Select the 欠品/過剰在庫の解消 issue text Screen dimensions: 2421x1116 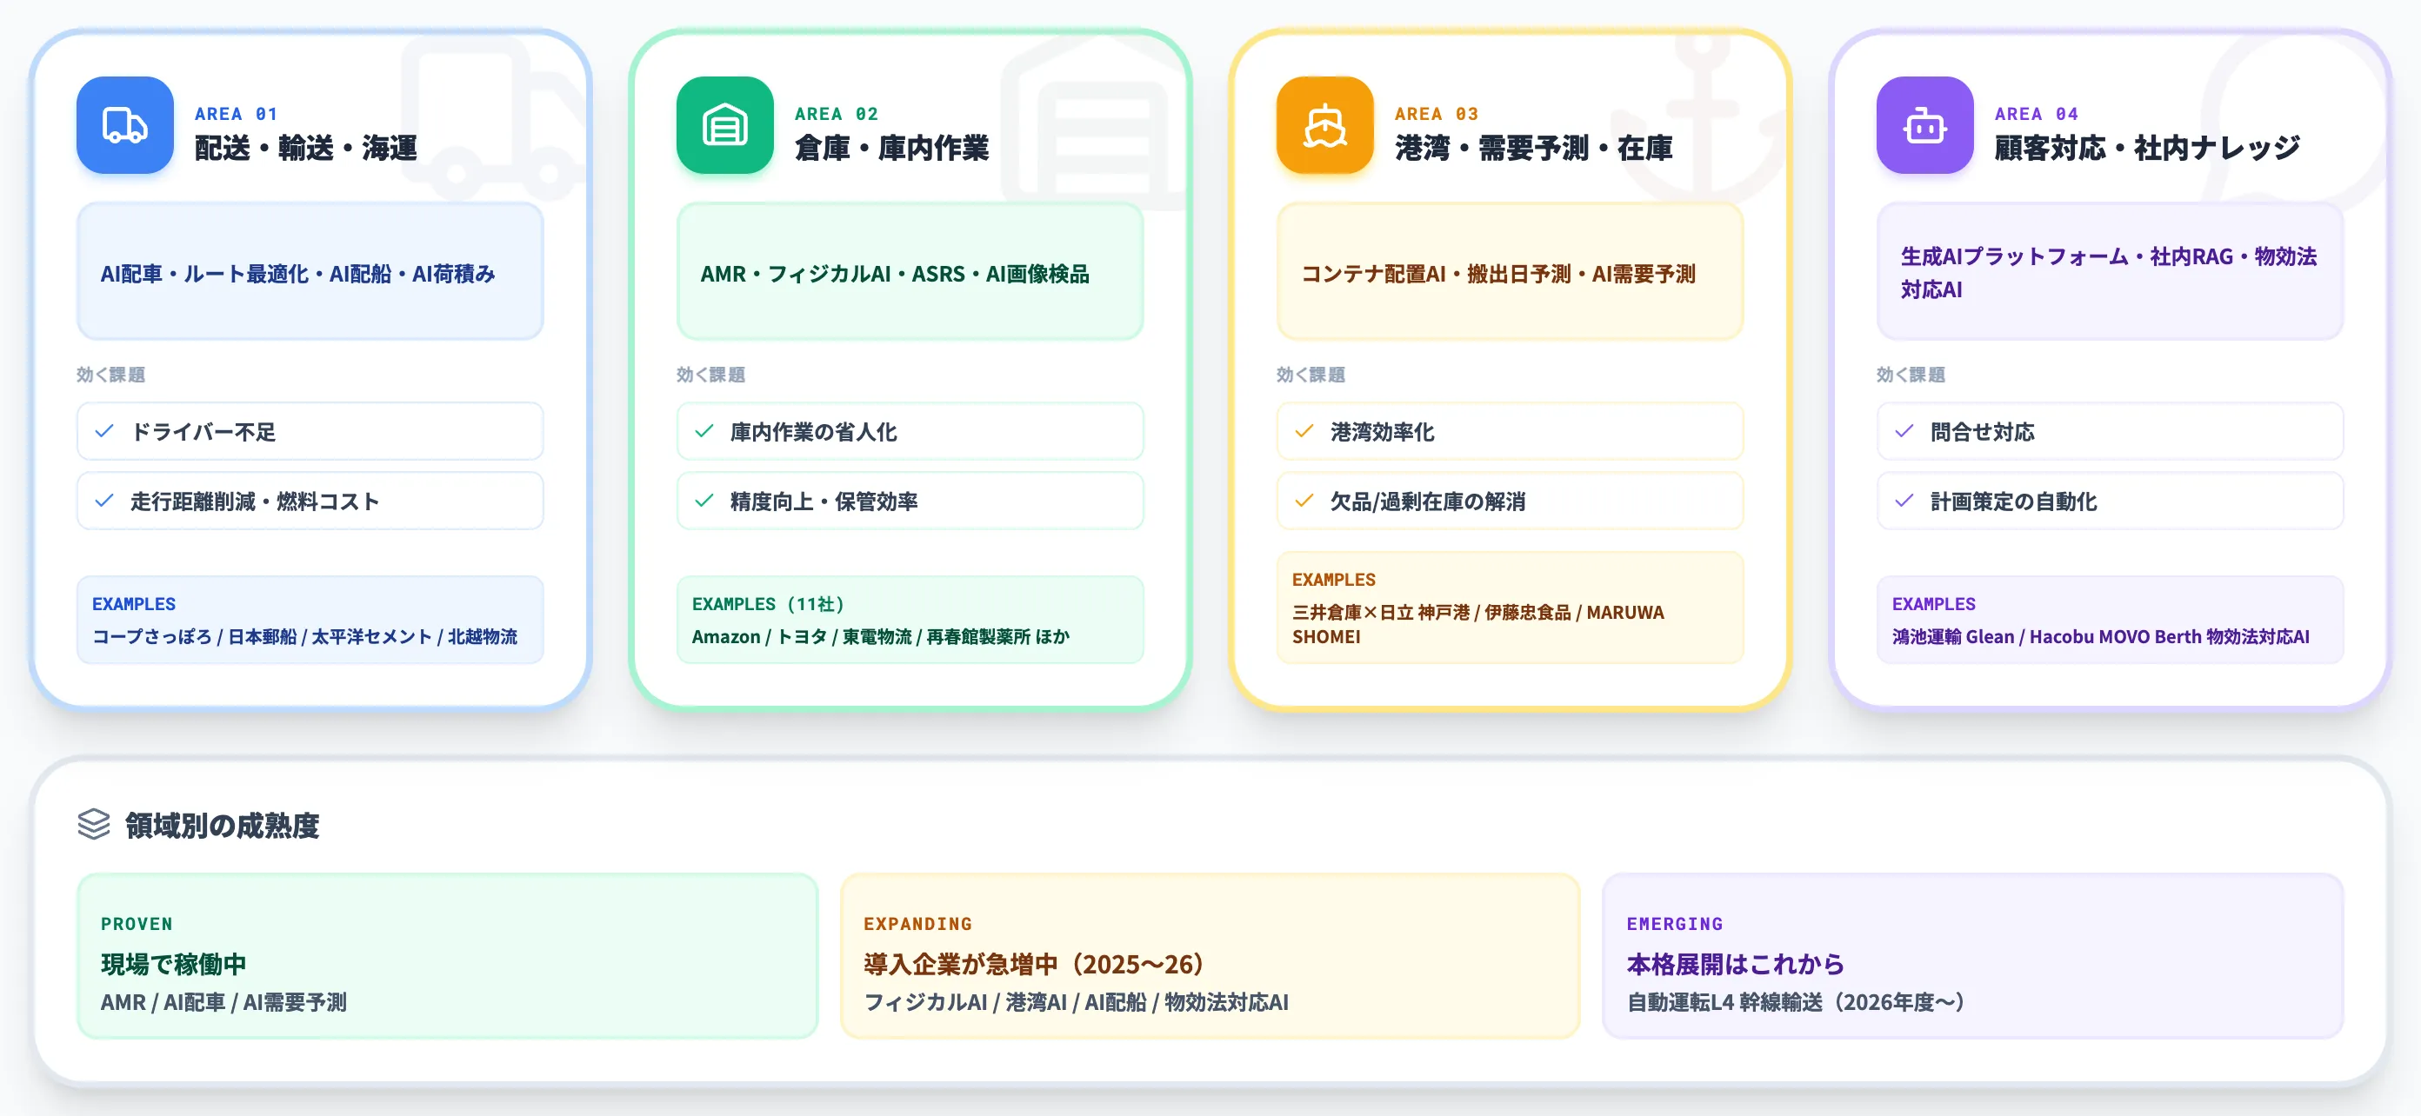1428,502
